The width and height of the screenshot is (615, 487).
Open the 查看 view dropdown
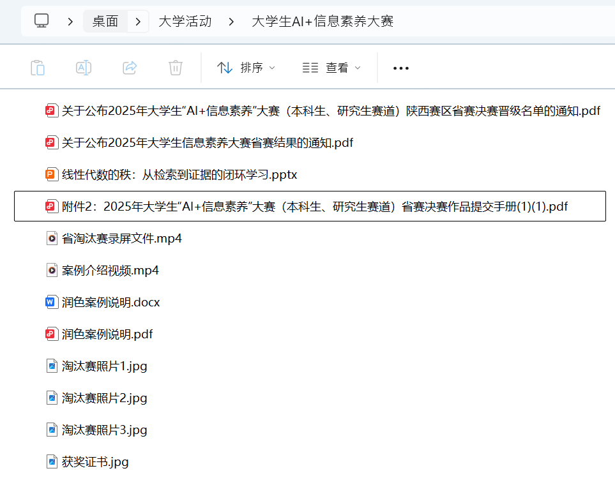click(331, 67)
